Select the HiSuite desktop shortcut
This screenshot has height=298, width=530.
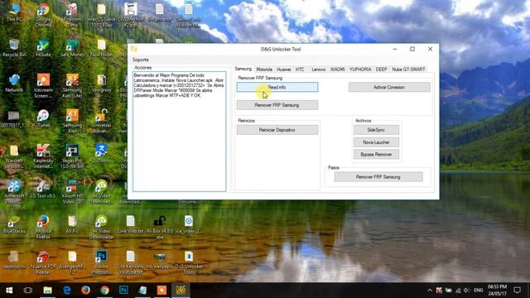click(43, 48)
